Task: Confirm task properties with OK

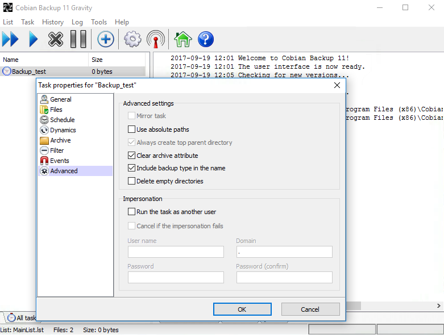Action: pyautogui.click(x=242, y=309)
